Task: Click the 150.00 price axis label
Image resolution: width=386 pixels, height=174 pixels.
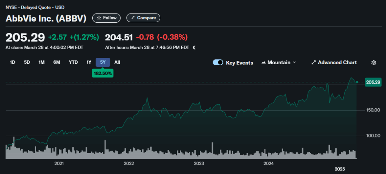Action: (373, 110)
